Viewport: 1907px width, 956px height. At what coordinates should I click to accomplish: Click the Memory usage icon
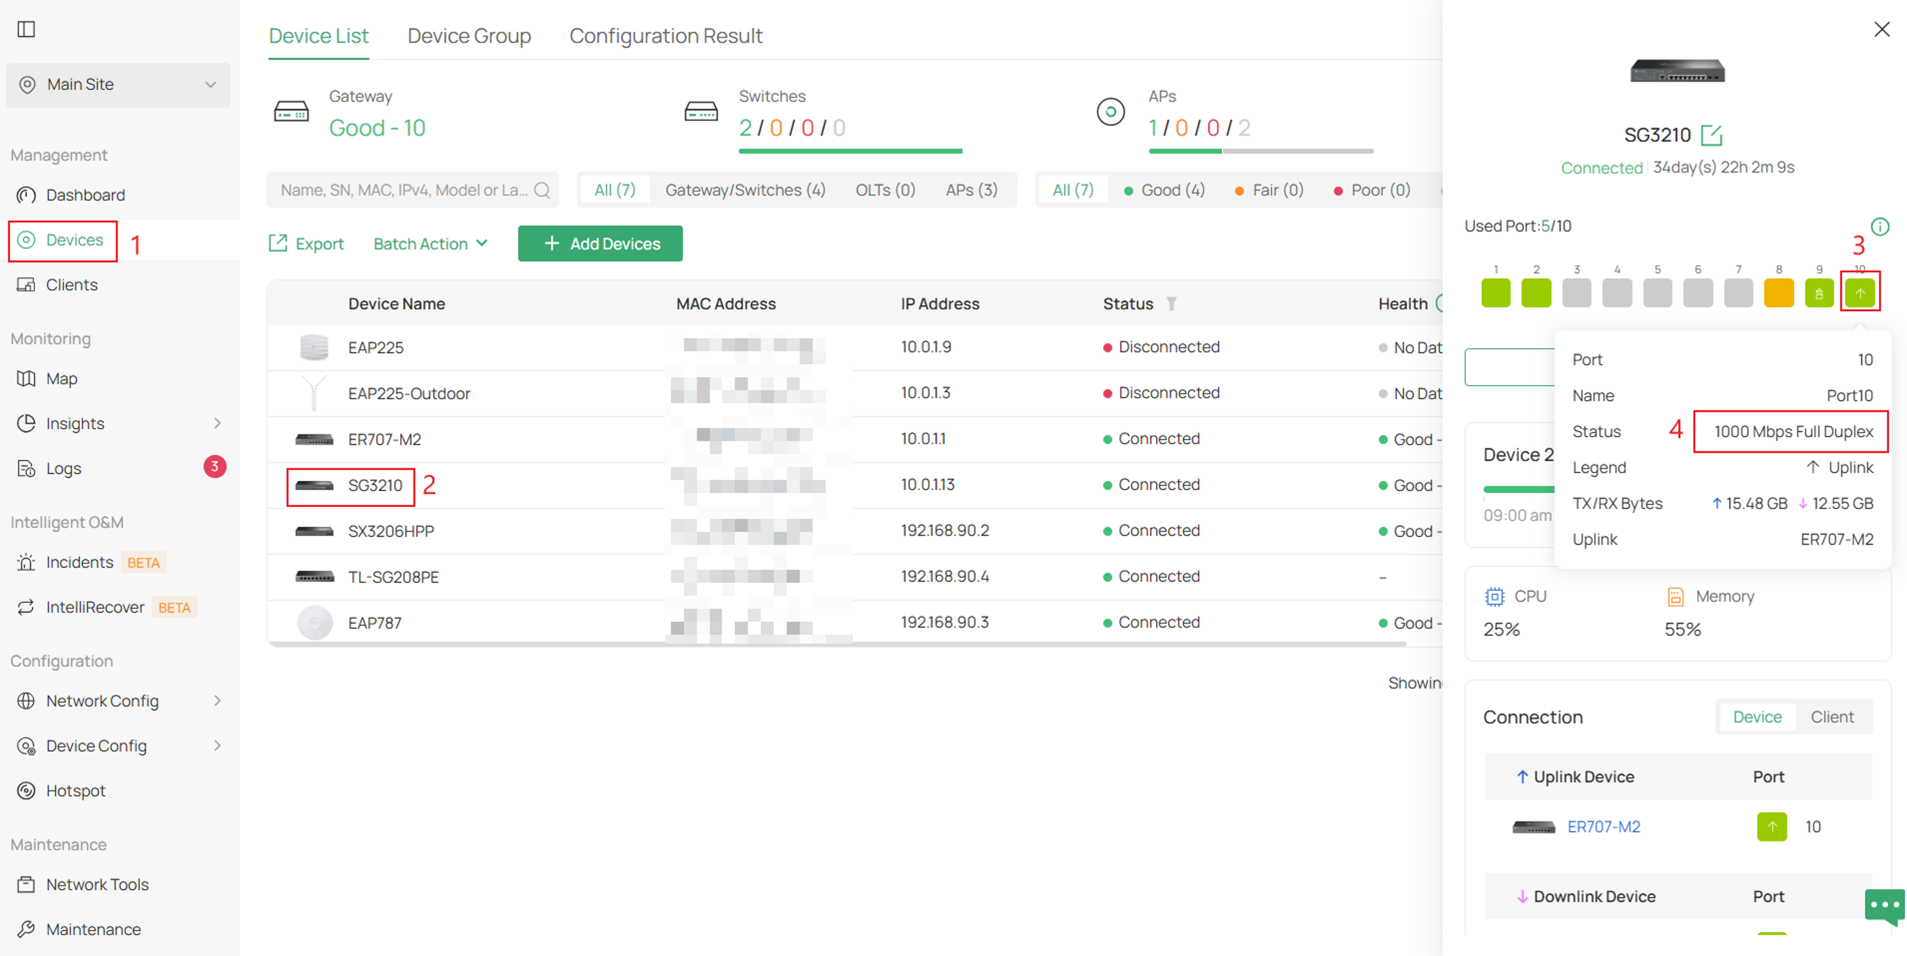(x=1675, y=596)
